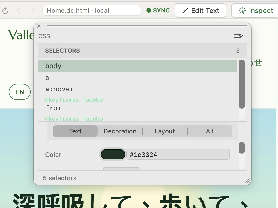
Task: Reload the page with the refresh icon
Action: pyautogui.click(x=5, y=11)
